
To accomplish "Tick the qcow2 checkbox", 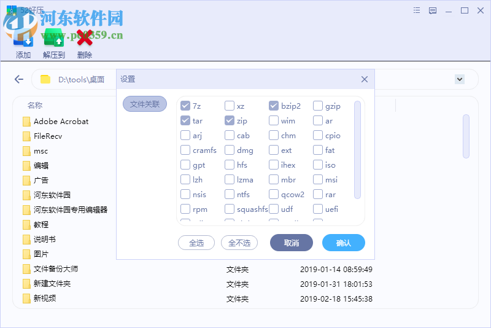I will coord(274,194).
